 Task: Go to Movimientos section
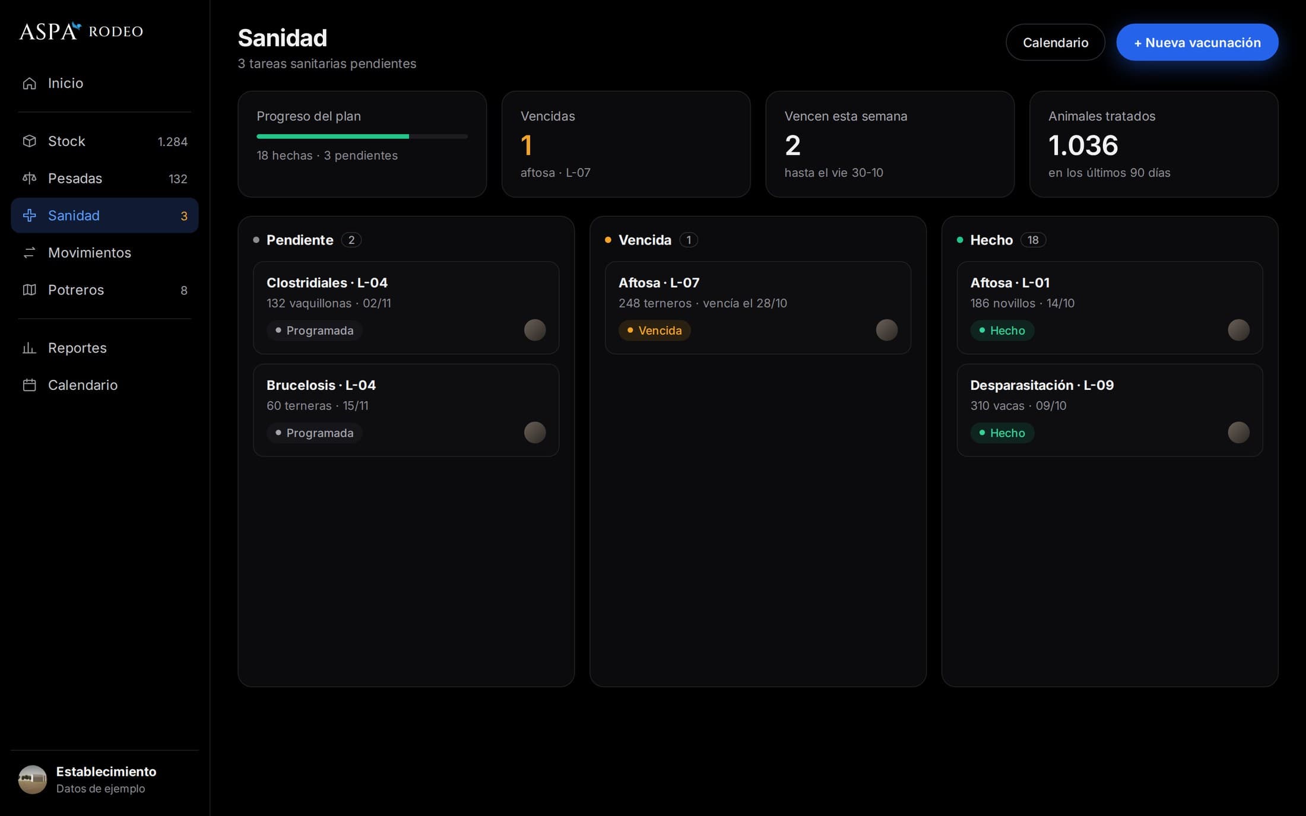(x=104, y=253)
